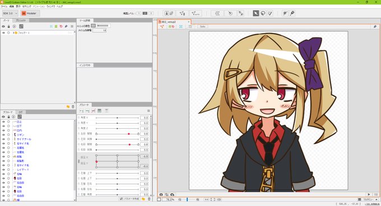The width and height of the screenshot is (381, 206).
Task: Open the モデリング menu
Action: [x=26, y=7]
